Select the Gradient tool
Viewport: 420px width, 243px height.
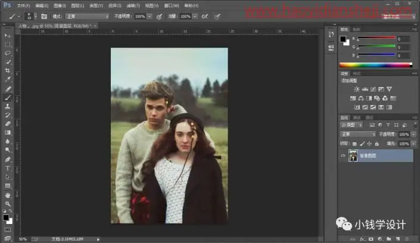[x=8, y=133]
